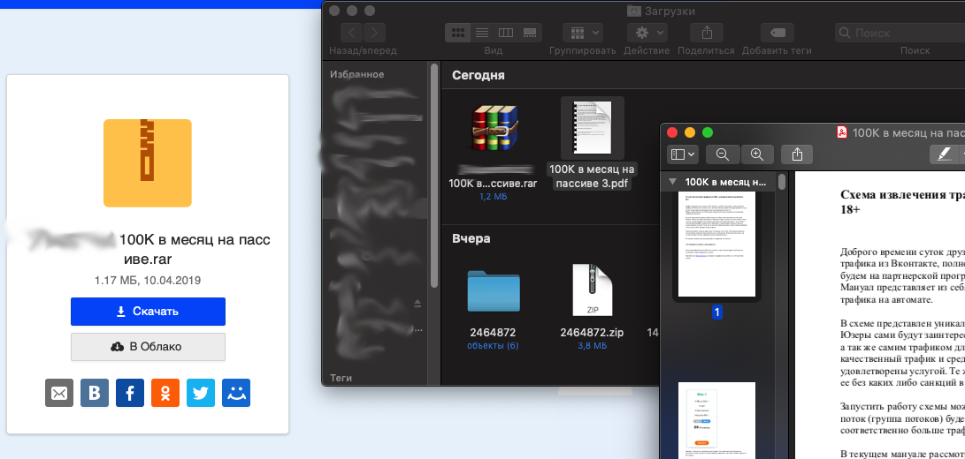Switch Finder to gallery view

click(531, 33)
